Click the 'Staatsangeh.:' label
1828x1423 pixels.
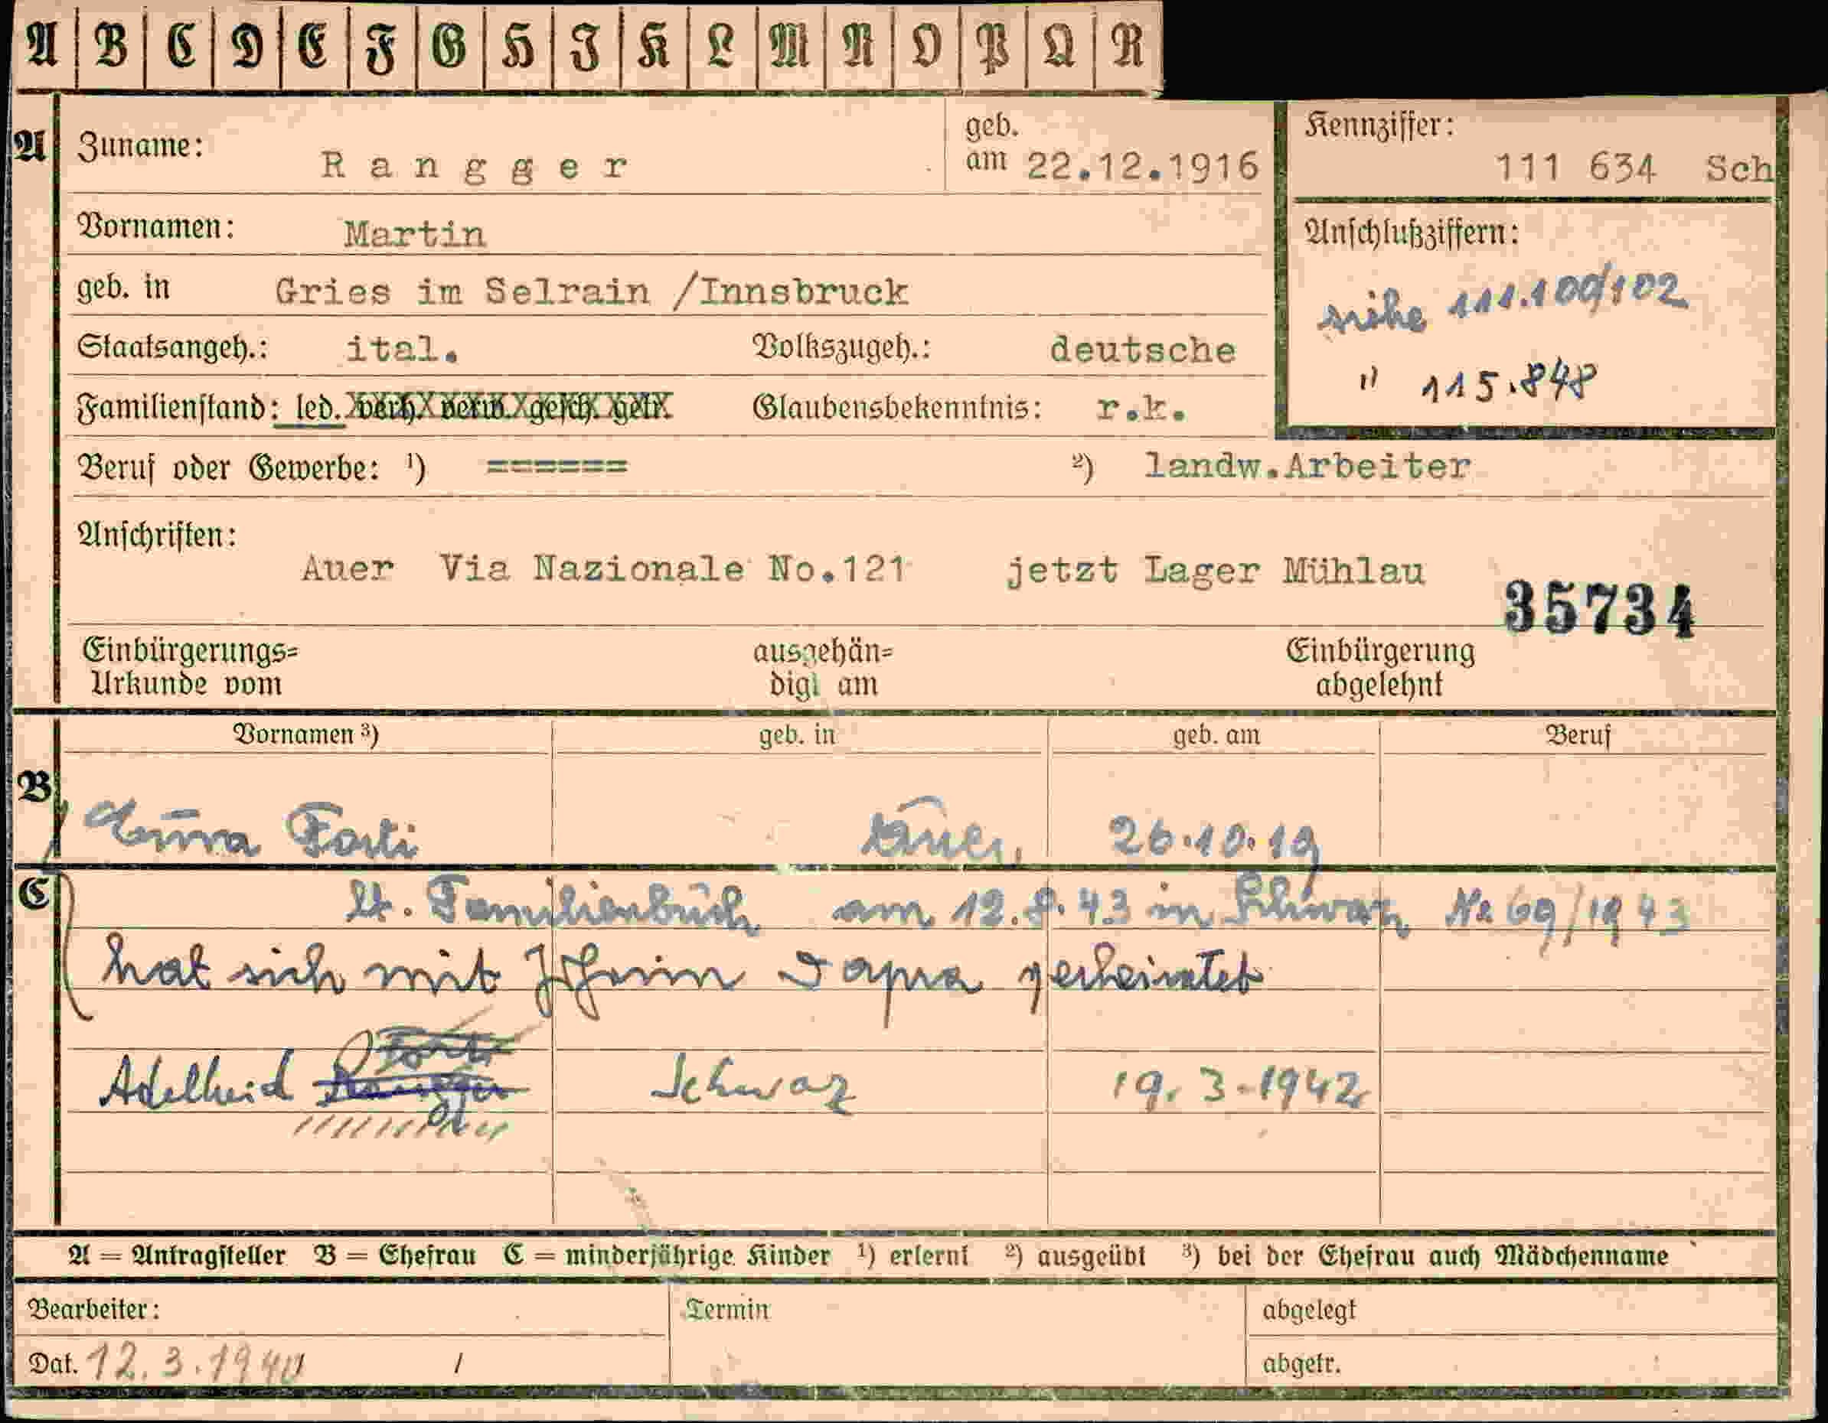click(172, 347)
